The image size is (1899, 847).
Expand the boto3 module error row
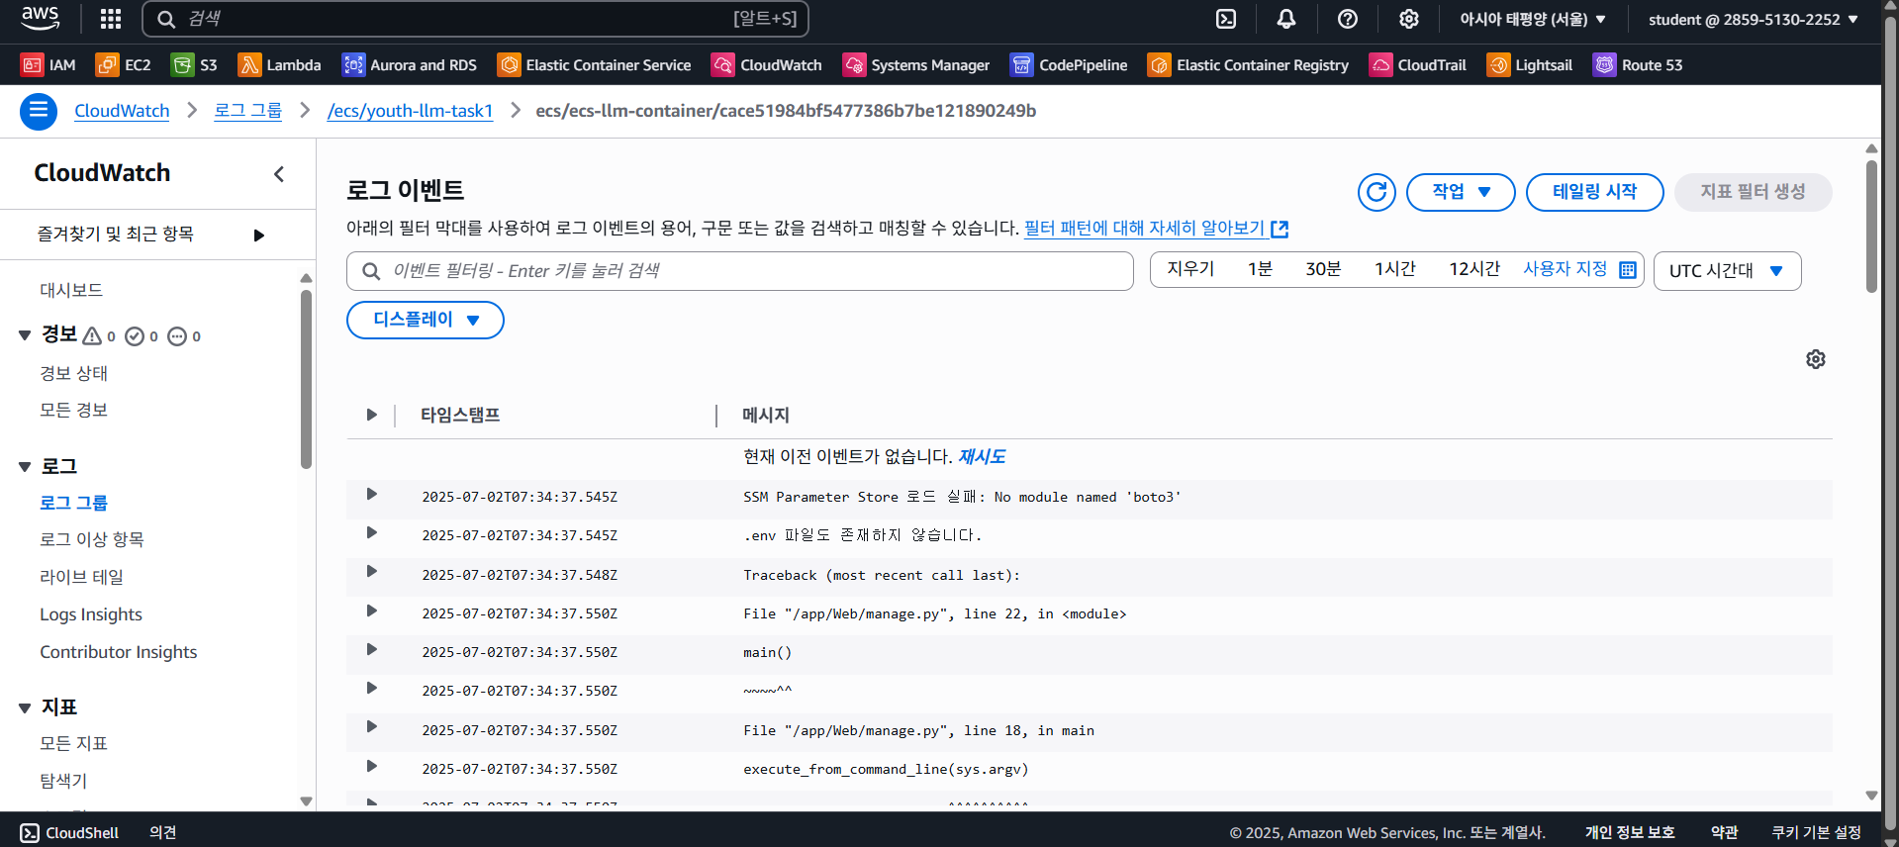click(x=371, y=494)
